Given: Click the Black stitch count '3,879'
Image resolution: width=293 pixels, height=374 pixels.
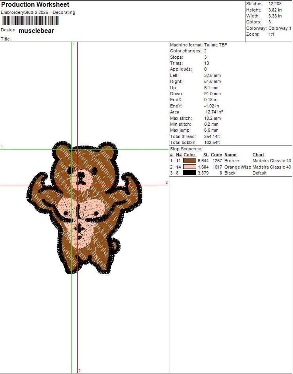Looking at the screenshot, I should coord(203,173).
